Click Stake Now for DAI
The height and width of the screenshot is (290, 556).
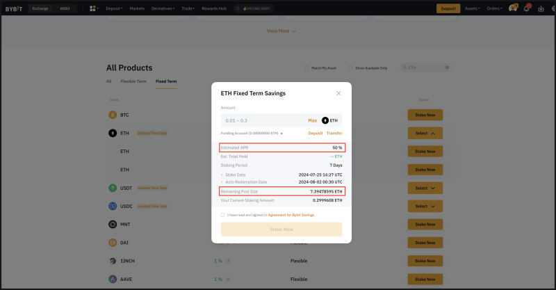click(425, 243)
